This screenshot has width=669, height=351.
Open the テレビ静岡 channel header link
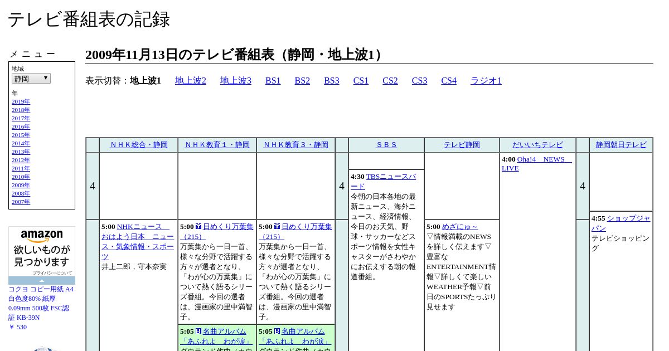coord(462,145)
